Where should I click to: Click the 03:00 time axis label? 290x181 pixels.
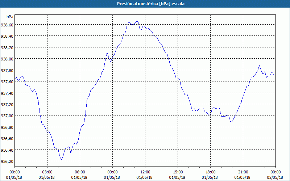pos(47,172)
